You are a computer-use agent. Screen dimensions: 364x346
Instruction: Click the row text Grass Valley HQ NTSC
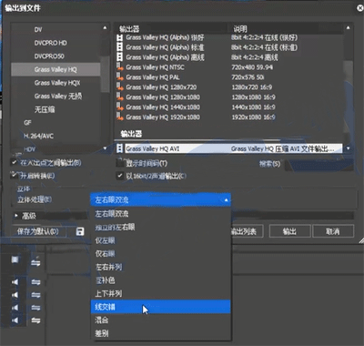(x=155, y=67)
